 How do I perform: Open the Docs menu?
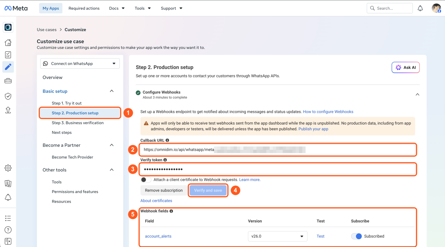[117, 8]
